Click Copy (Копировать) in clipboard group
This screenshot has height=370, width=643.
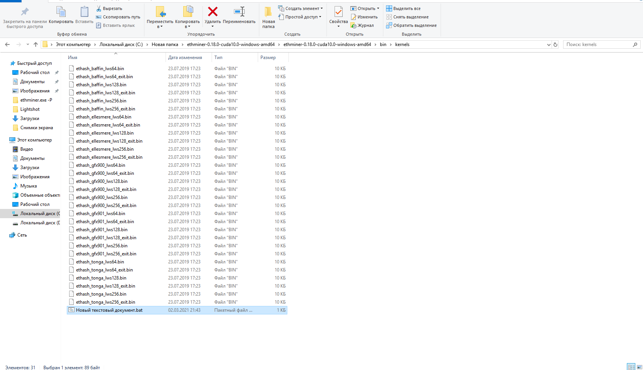pos(61,15)
